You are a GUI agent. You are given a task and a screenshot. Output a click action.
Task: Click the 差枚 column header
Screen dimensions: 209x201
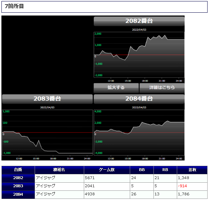pyautogui.click(x=192, y=170)
